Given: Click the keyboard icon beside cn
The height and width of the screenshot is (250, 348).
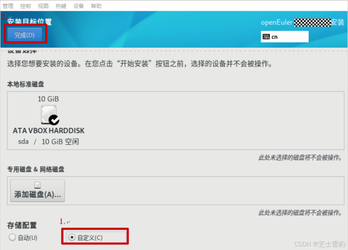Looking at the screenshot, I should [x=266, y=36].
